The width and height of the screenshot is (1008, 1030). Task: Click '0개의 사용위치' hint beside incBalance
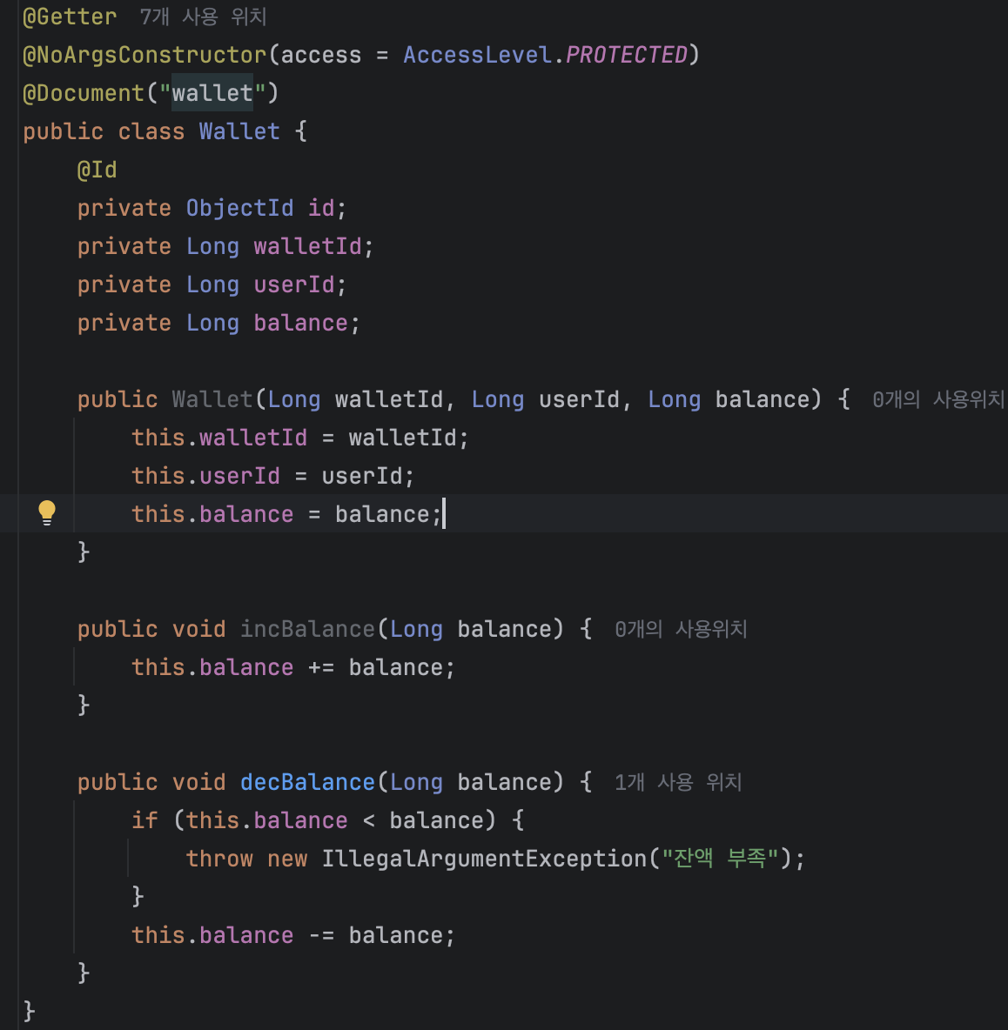[681, 629]
